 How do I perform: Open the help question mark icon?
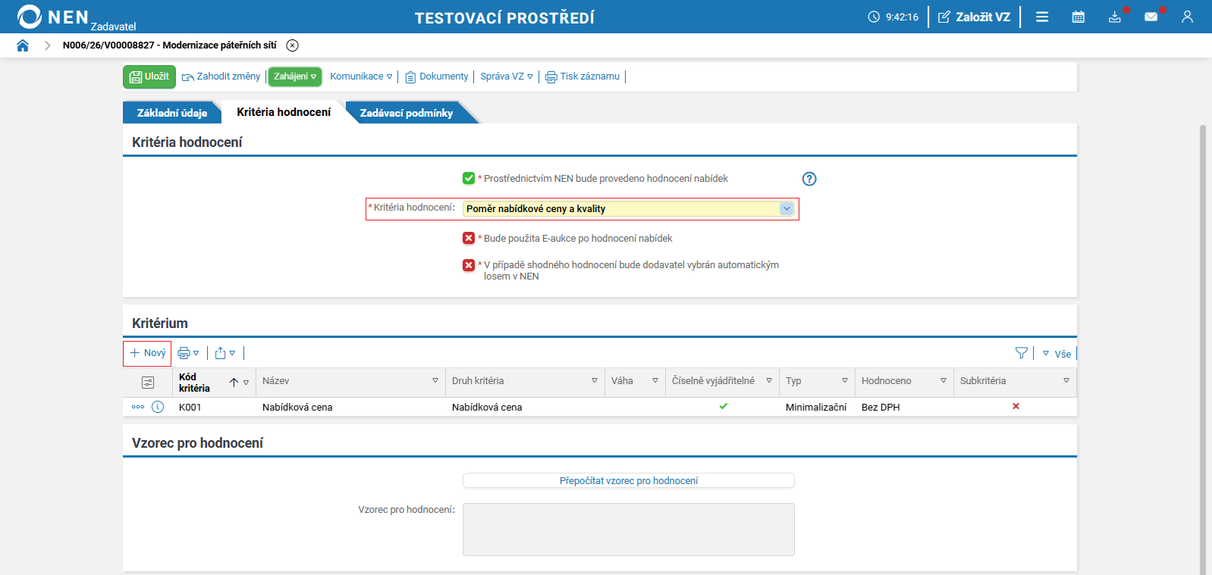click(x=809, y=179)
